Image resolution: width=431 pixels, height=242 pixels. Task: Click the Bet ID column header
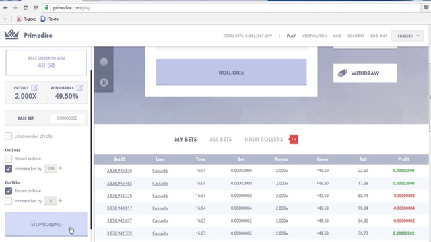click(119, 159)
